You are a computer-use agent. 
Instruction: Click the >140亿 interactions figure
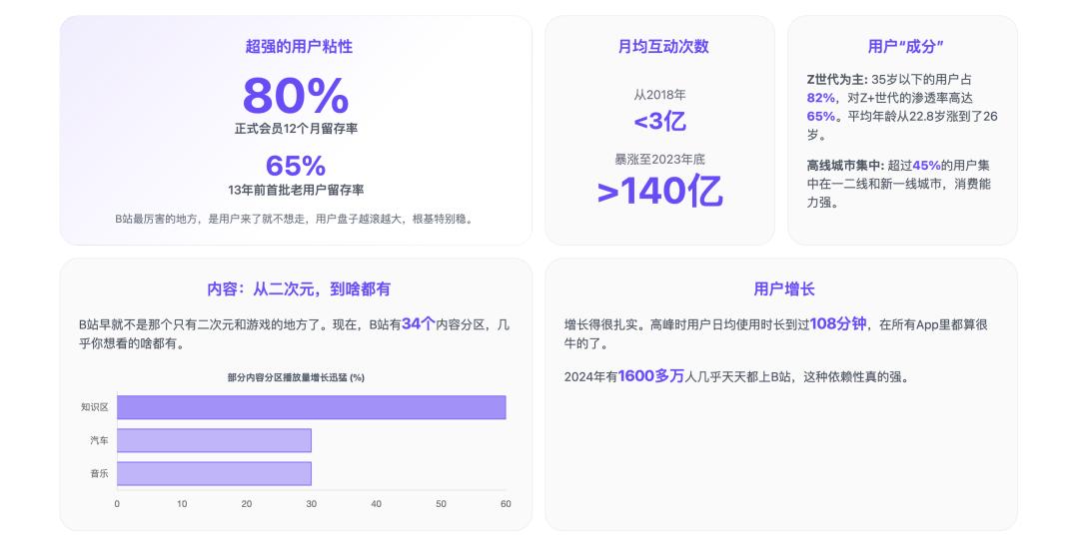pos(660,192)
